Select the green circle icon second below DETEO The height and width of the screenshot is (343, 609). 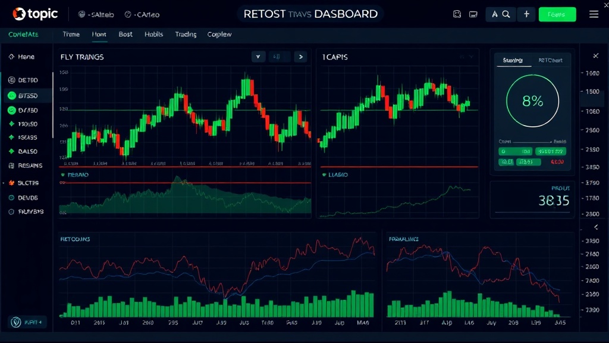tap(12, 110)
